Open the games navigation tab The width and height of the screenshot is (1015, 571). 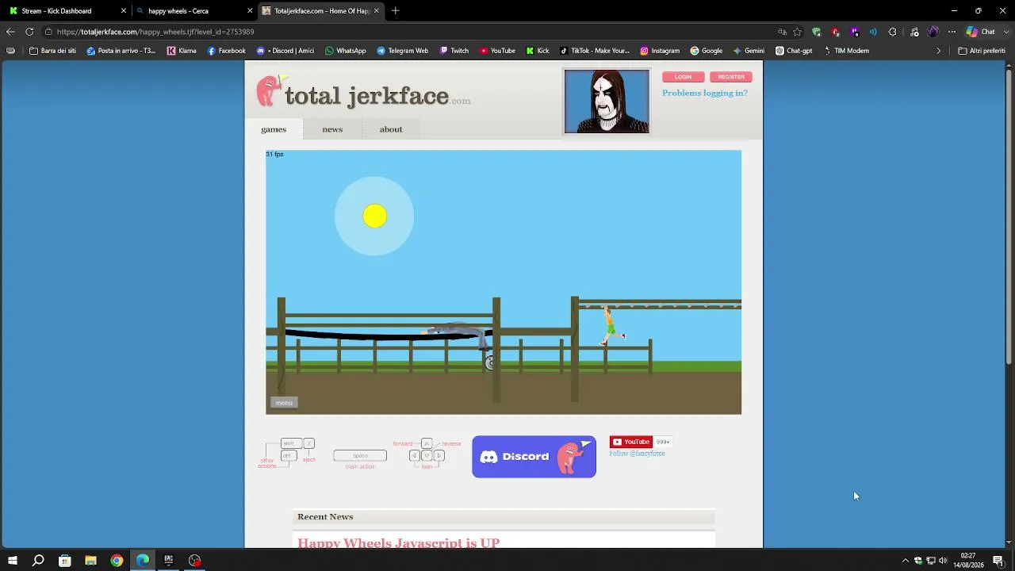(x=274, y=129)
